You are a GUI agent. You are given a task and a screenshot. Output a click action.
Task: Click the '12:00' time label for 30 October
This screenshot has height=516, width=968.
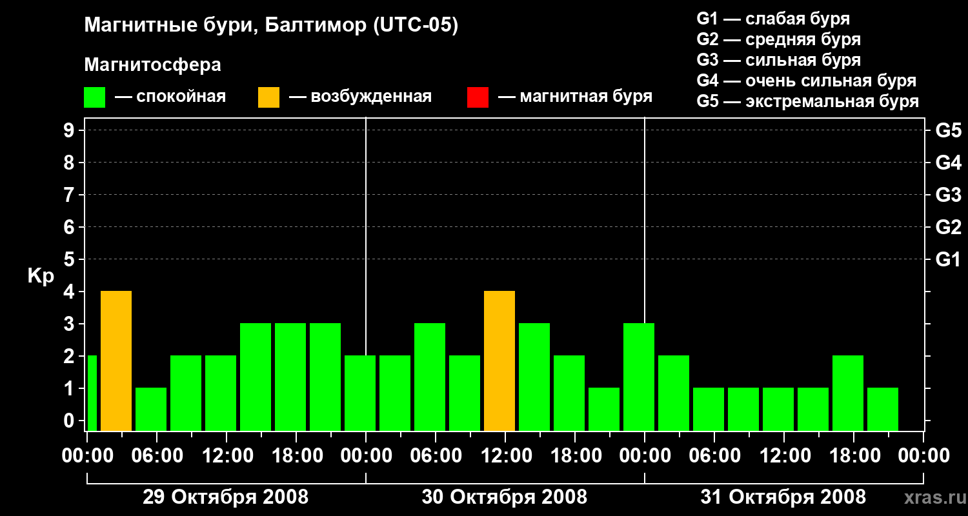[505, 456]
